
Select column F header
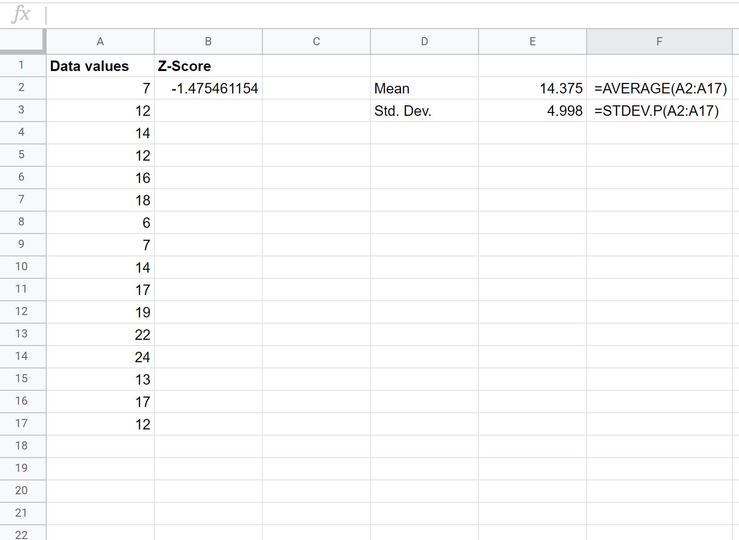click(x=659, y=41)
